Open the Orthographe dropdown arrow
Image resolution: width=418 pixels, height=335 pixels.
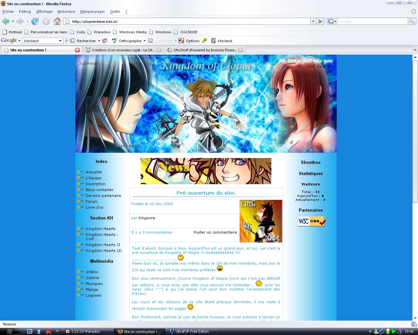pyautogui.click(x=144, y=41)
